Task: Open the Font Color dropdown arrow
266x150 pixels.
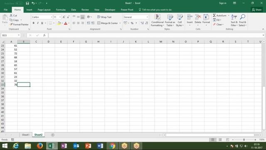Action: (69, 23)
